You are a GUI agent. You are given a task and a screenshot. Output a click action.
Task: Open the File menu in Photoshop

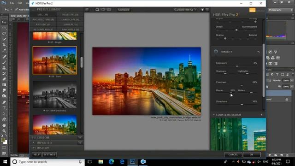click(12, 3)
